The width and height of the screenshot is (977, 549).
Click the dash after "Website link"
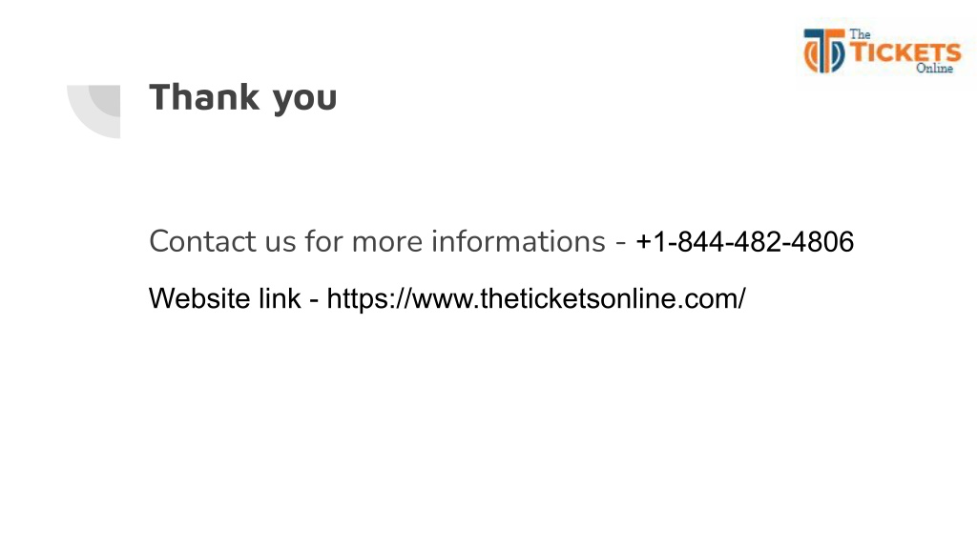click(x=314, y=300)
